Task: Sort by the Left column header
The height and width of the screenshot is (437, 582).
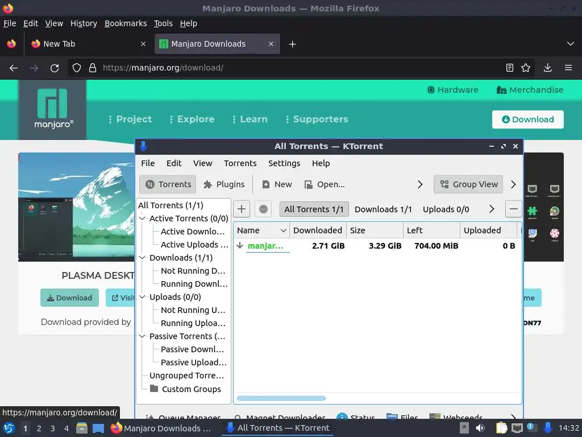Action: point(432,230)
